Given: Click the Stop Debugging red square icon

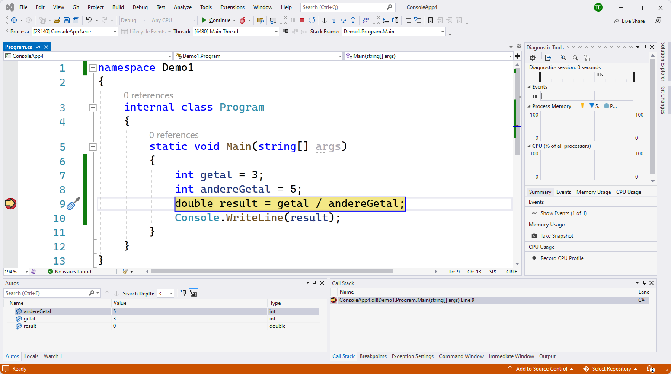Looking at the screenshot, I should pos(302,20).
